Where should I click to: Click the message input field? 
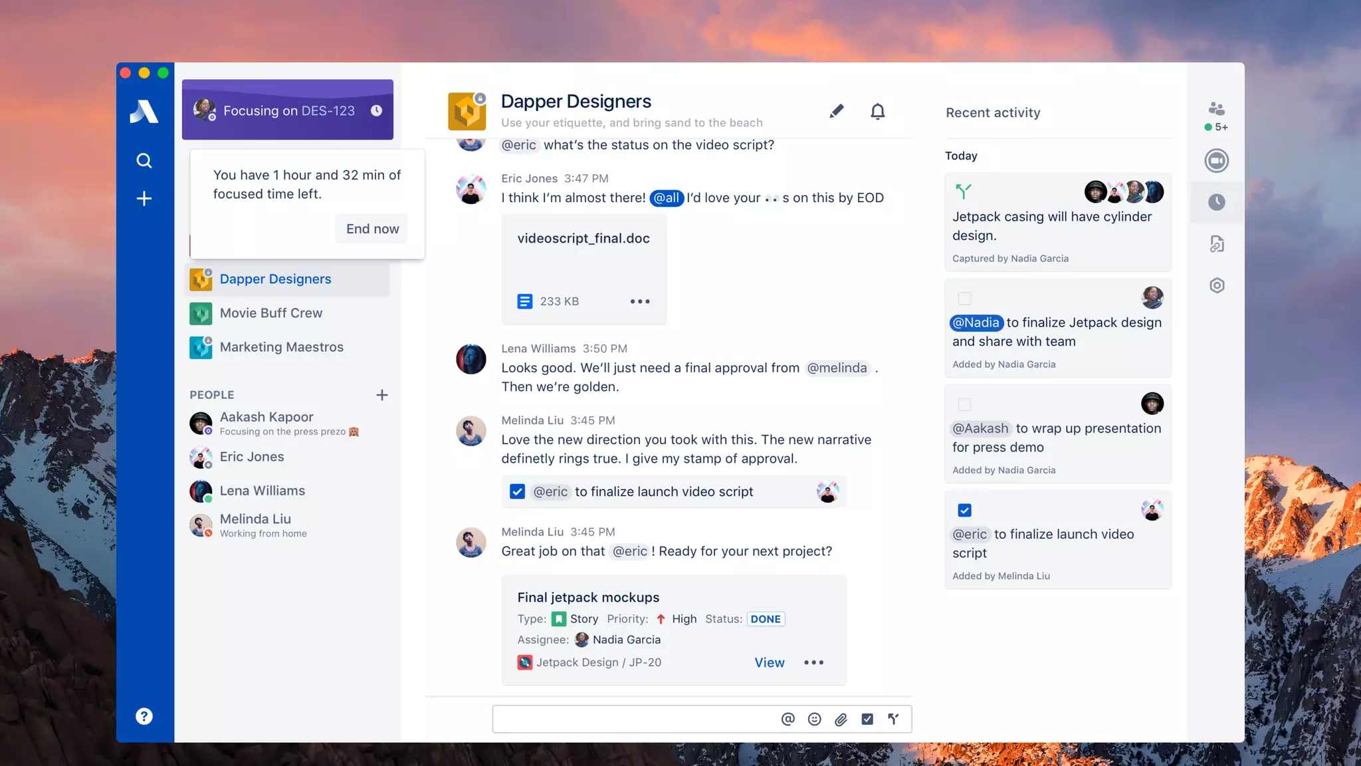631,719
